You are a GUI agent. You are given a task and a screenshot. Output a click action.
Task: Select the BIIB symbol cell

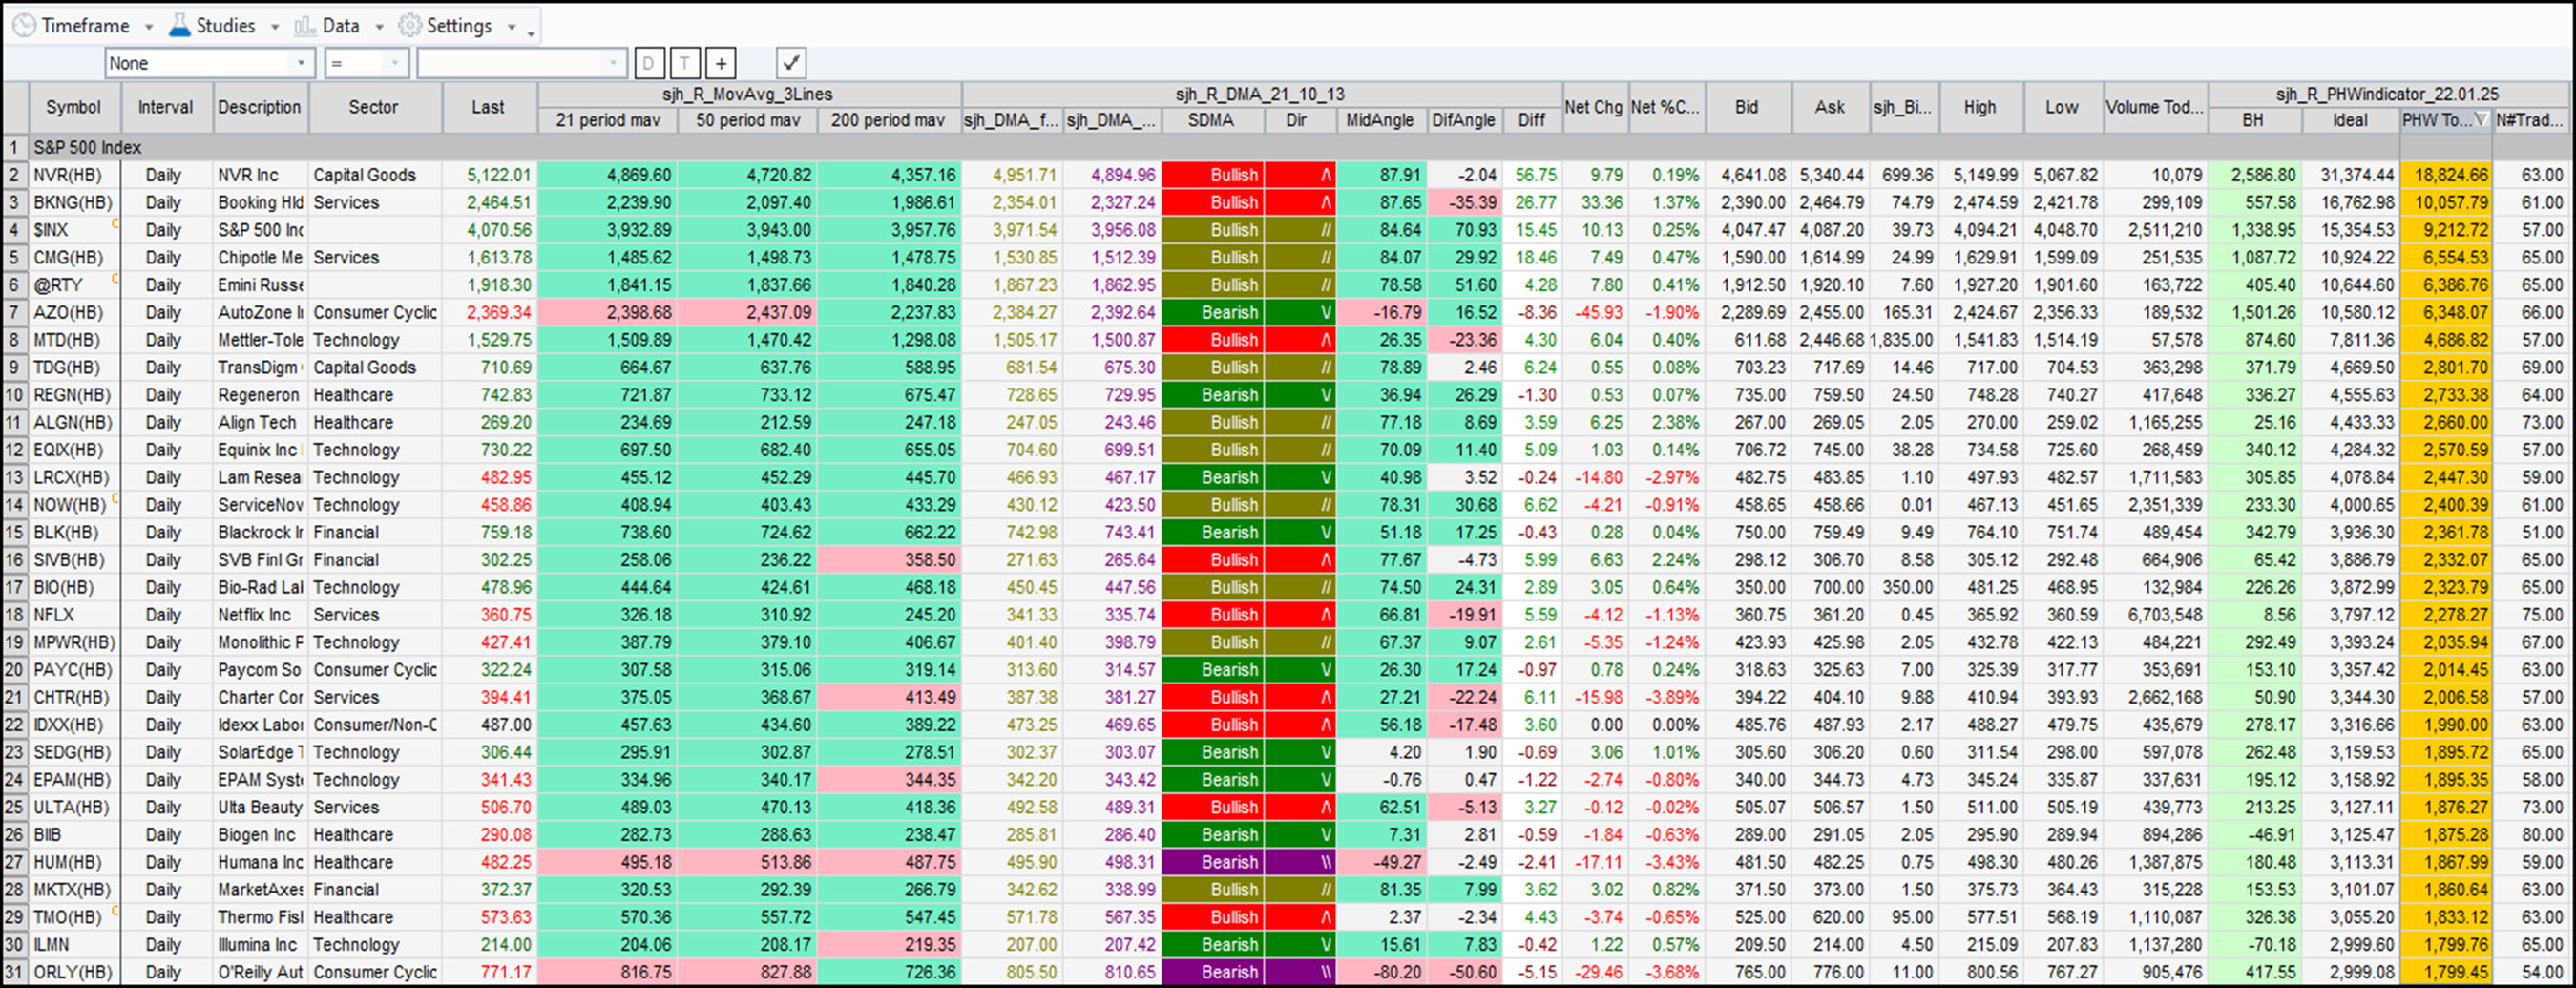[74, 835]
